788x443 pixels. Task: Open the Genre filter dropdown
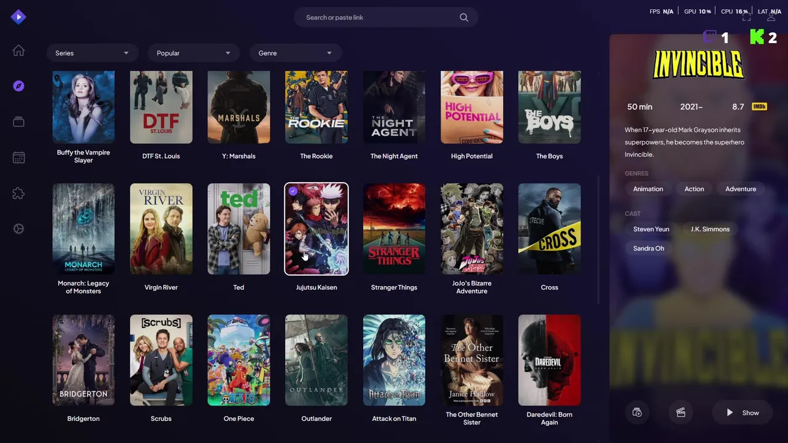[295, 53]
